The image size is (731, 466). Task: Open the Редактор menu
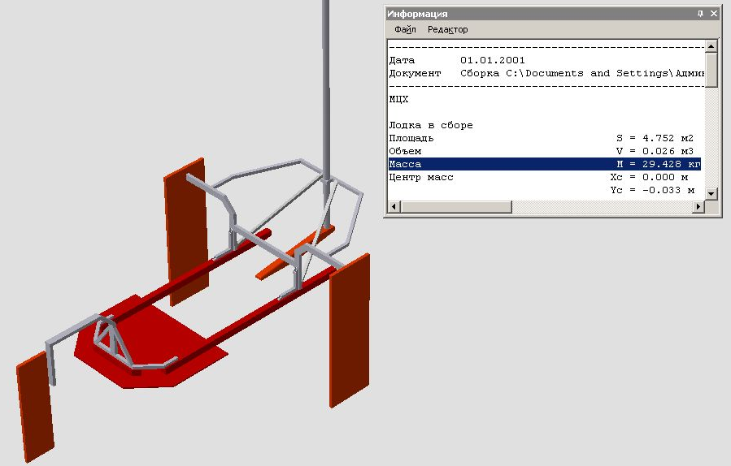[447, 29]
